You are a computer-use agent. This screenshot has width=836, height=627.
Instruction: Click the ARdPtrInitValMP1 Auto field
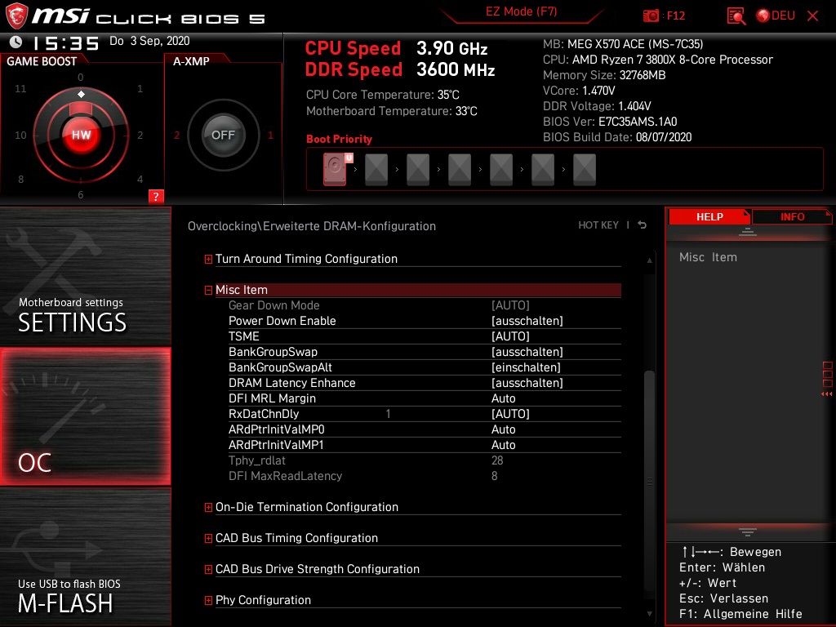click(x=503, y=445)
